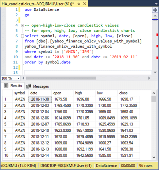Click the results grid vertical scroll thumb
Image resolution: width=159 pixels, height=170 pixels.
coord(154,99)
